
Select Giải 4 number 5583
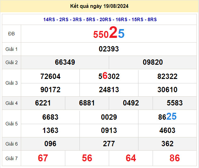coord(175,103)
